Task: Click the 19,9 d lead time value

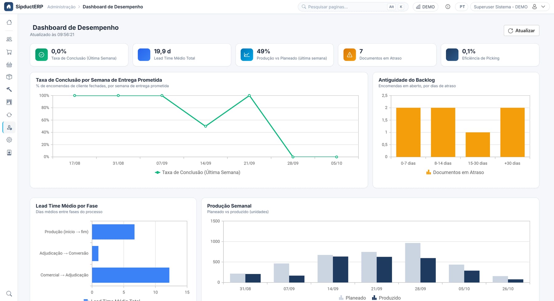Action: click(x=162, y=51)
